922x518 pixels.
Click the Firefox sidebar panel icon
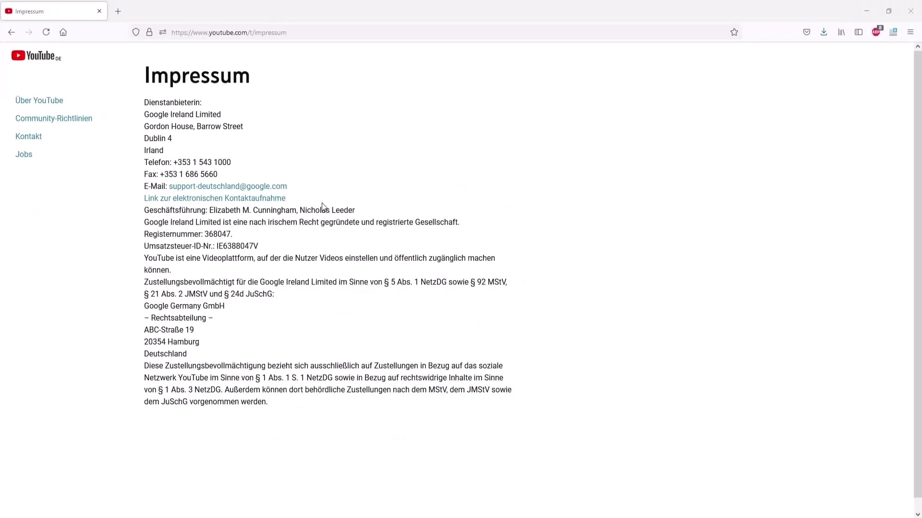tap(861, 32)
